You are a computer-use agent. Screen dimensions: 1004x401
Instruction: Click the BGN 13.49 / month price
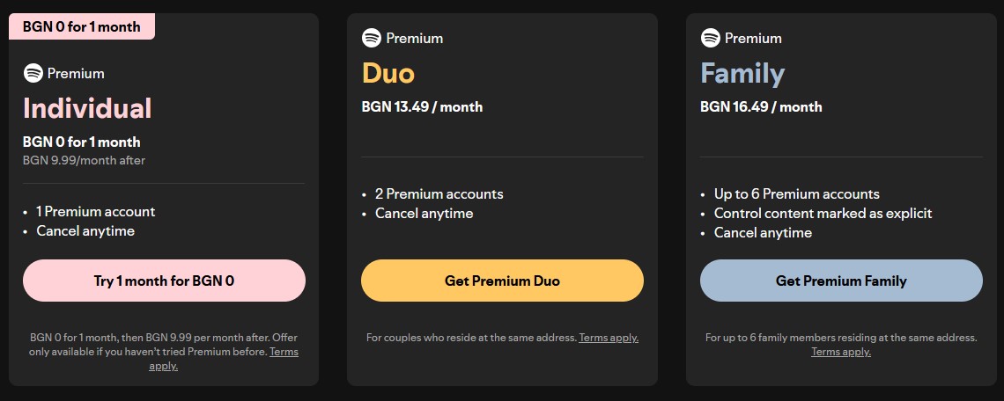[422, 106]
